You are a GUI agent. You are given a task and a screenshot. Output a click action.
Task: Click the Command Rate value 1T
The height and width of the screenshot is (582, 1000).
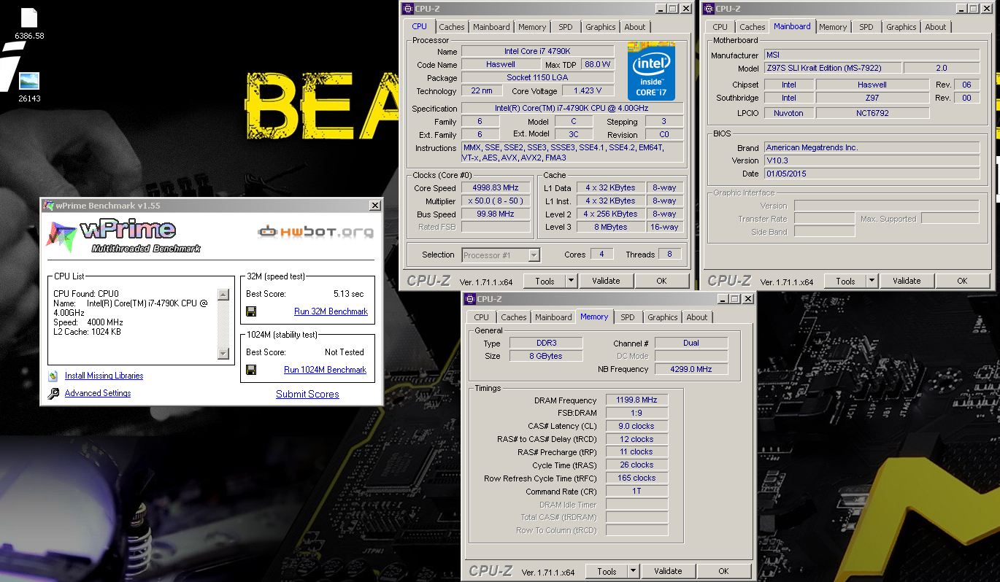636,492
